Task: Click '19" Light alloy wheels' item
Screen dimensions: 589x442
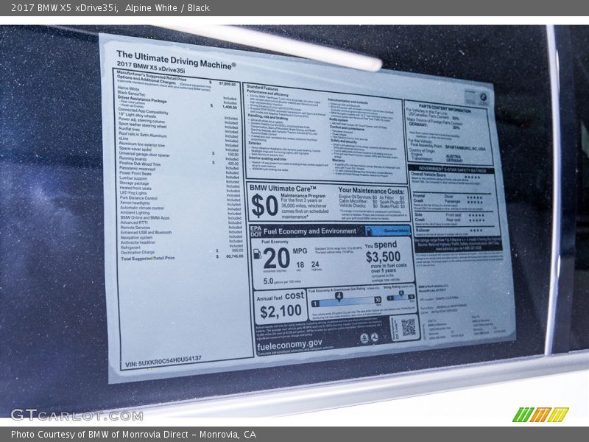Action: pyautogui.click(x=137, y=116)
